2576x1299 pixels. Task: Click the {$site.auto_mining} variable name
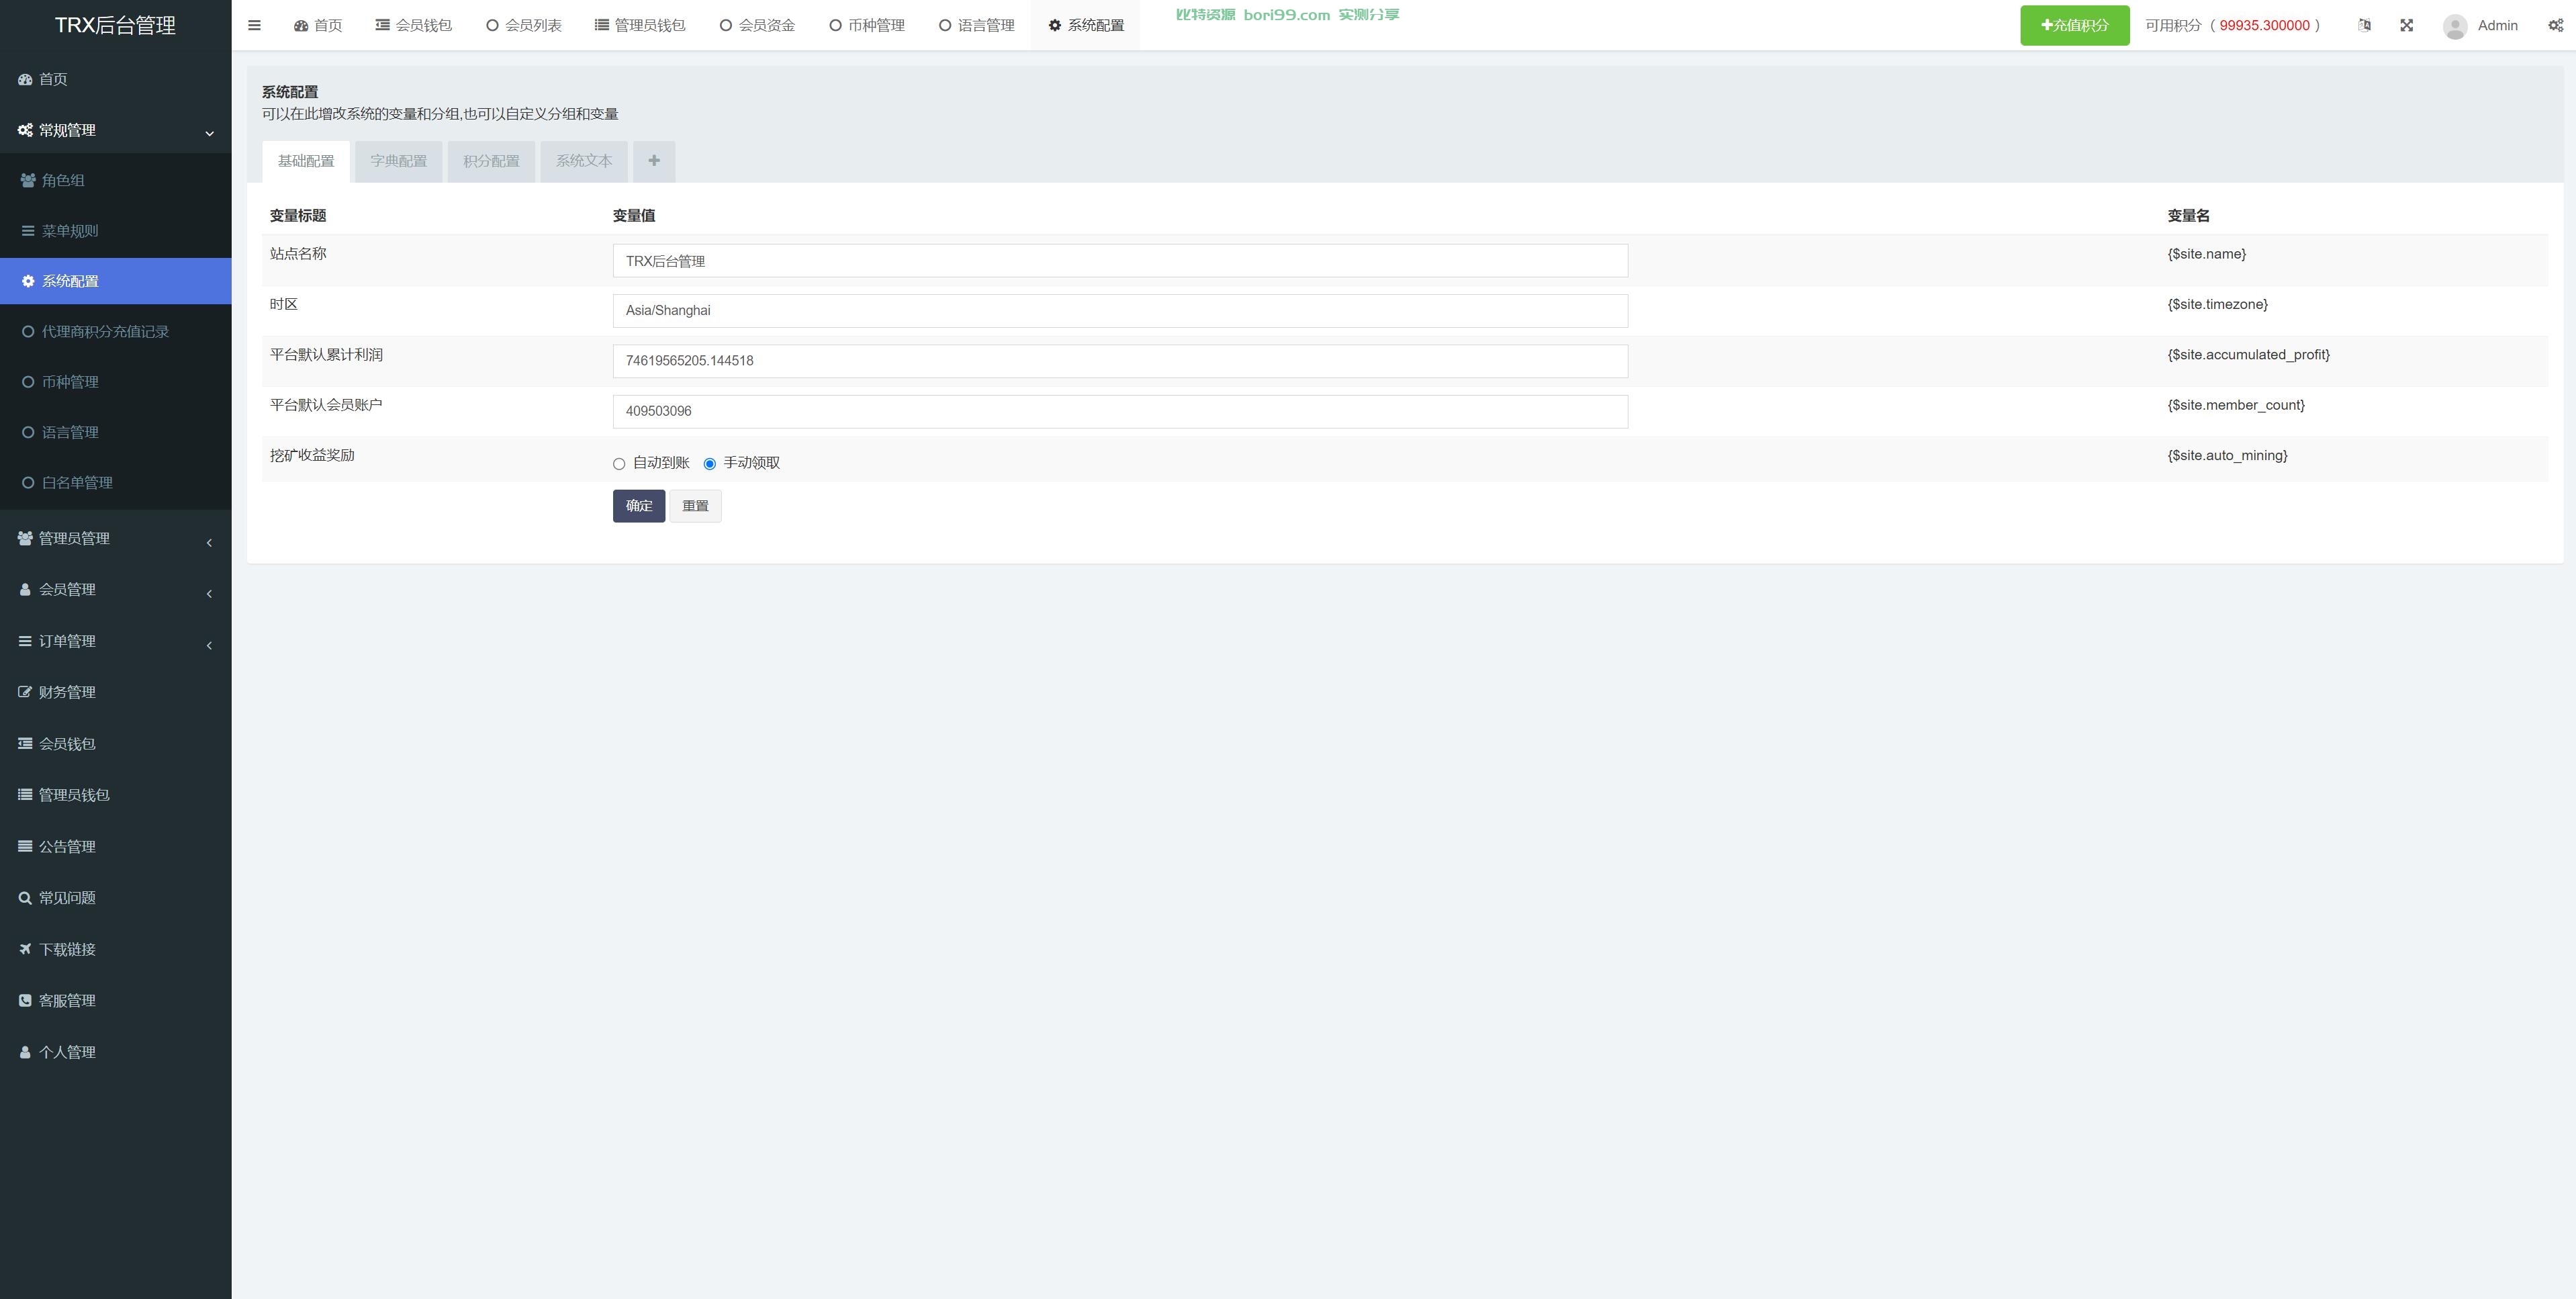click(x=2227, y=455)
